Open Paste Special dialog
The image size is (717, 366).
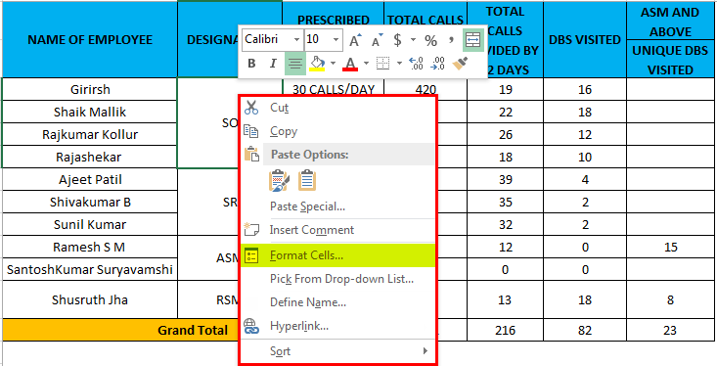[x=337, y=206]
